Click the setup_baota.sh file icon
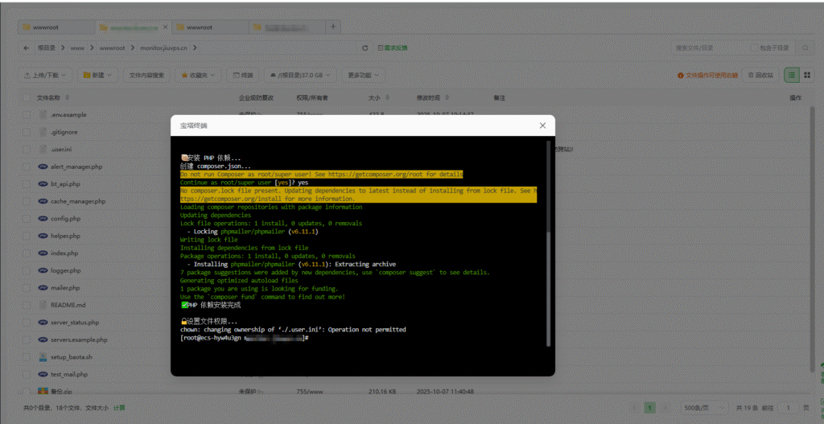This screenshot has width=824, height=424. point(43,356)
